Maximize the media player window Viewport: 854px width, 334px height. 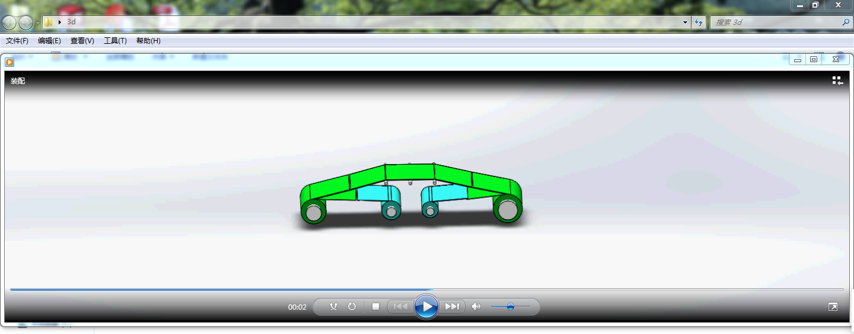[x=814, y=59]
